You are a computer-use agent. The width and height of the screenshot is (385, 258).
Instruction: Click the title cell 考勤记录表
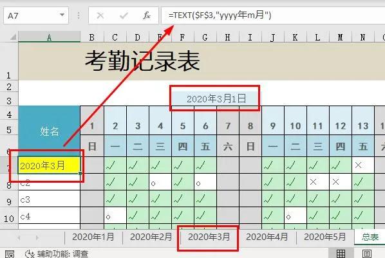click(x=142, y=61)
